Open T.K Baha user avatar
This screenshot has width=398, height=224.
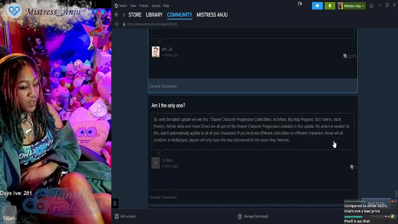[x=155, y=163]
